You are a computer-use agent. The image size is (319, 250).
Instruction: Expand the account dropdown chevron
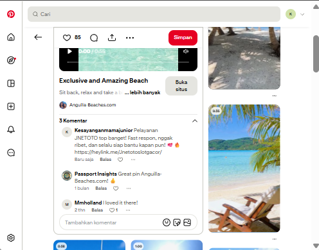pyautogui.click(x=302, y=14)
